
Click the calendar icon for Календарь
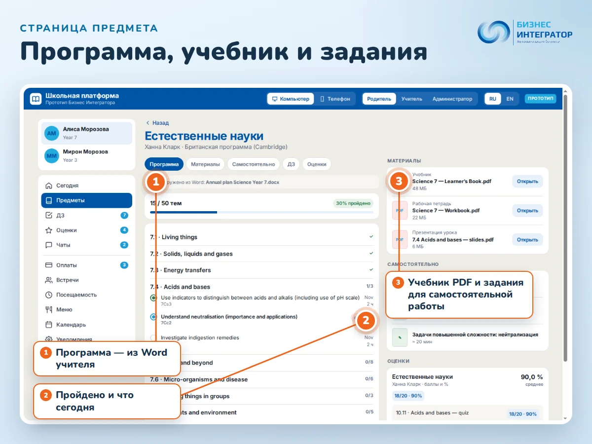click(x=48, y=325)
